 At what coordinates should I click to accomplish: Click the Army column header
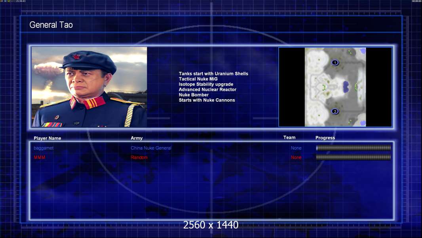[x=137, y=138]
